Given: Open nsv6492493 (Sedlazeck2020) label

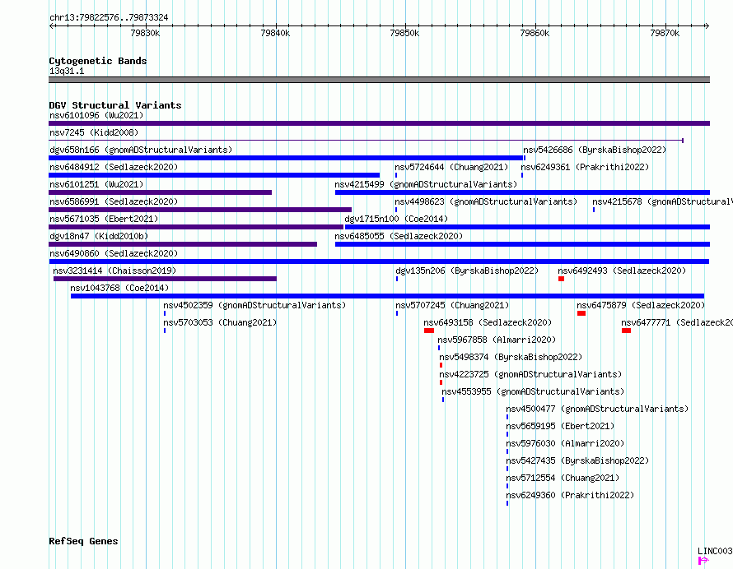Looking at the screenshot, I should pos(622,271).
